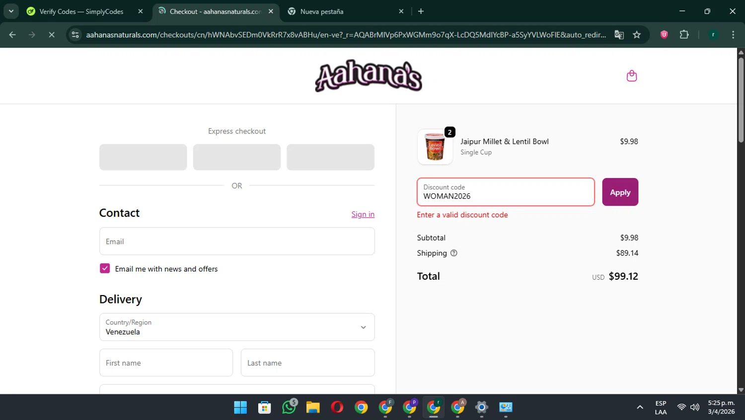The width and height of the screenshot is (745, 420).
Task: Open the tab search dropdown arrow
Action: point(11,11)
